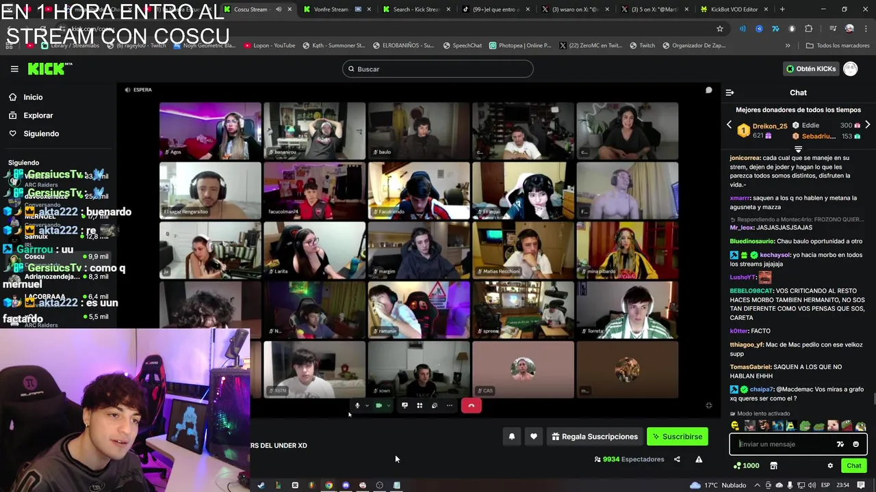
Task: Open Steam from the taskbar
Action: click(261, 485)
